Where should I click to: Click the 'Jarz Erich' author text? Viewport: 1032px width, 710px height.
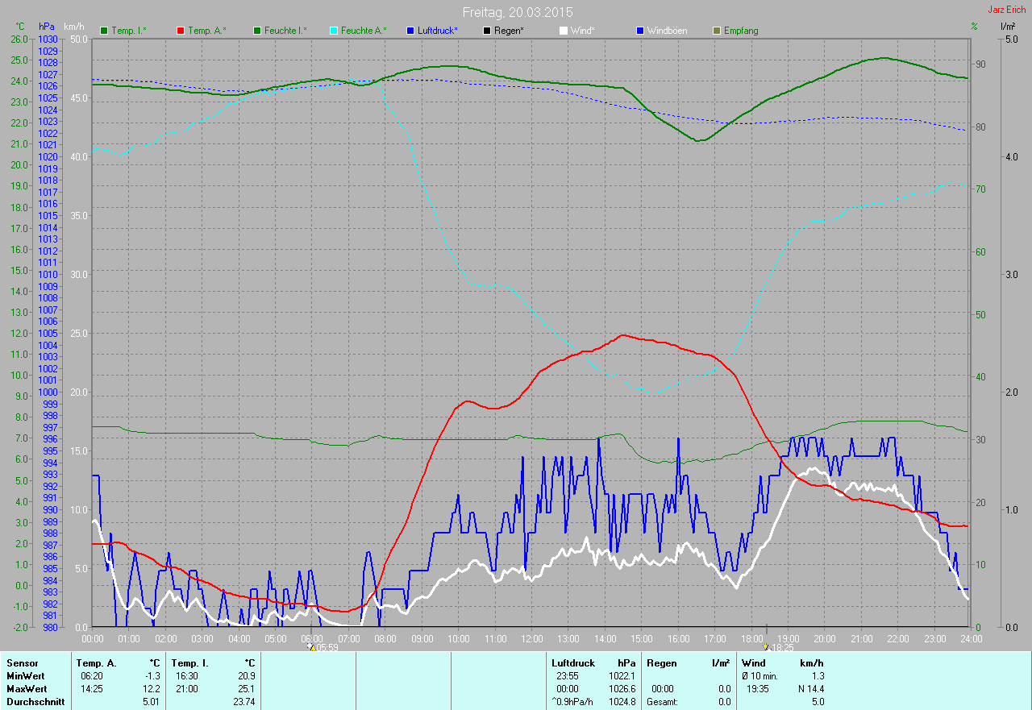click(x=1009, y=10)
